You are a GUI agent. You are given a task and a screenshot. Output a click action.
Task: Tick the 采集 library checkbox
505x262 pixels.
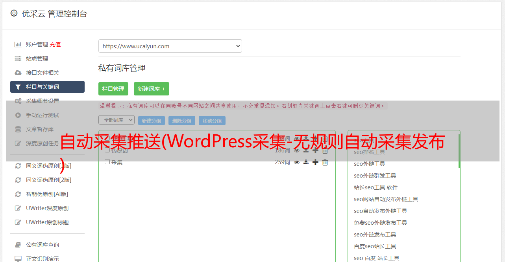(x=107, y=162)
